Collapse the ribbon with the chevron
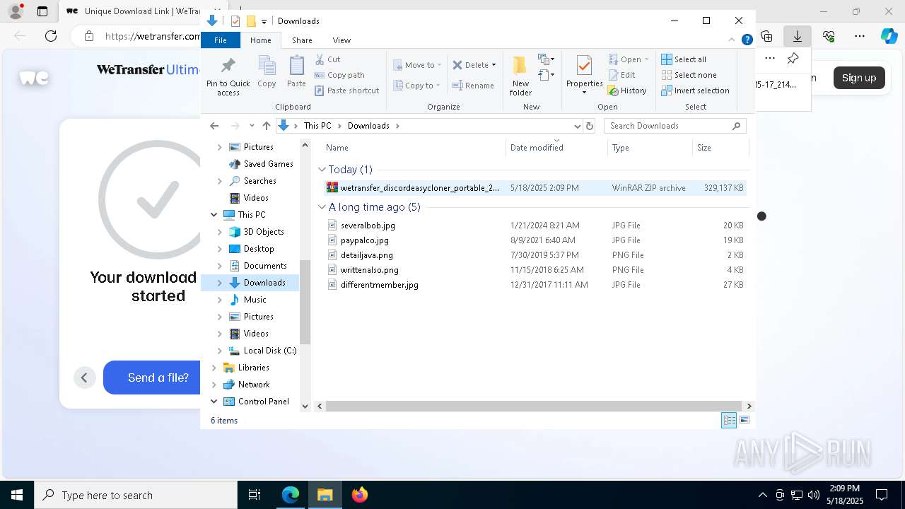The width and height of the screenshot is (905, 509). pyautogui.click(x=732, y=40)
